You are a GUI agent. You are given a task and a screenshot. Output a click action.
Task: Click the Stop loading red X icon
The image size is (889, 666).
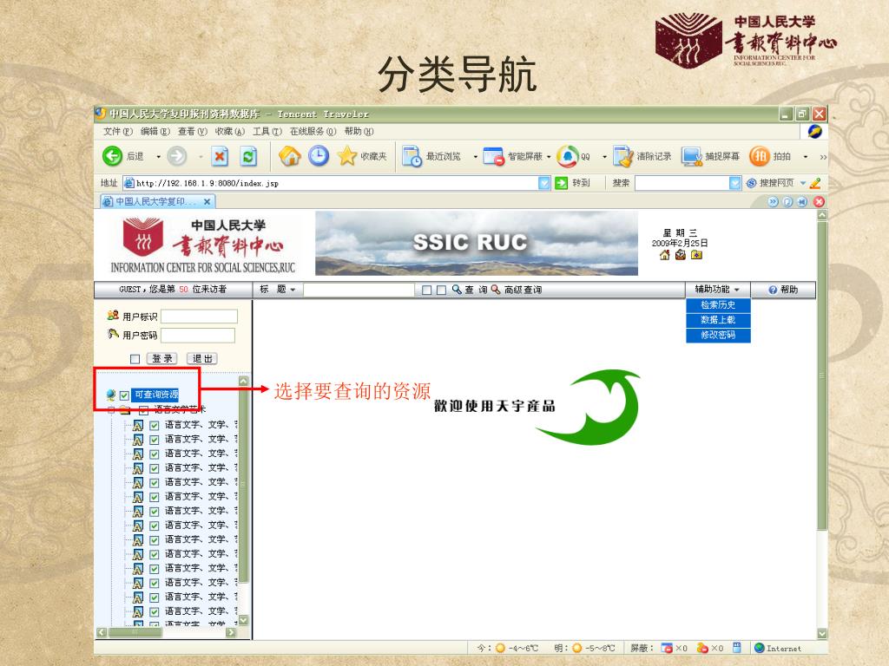point(220,156)
